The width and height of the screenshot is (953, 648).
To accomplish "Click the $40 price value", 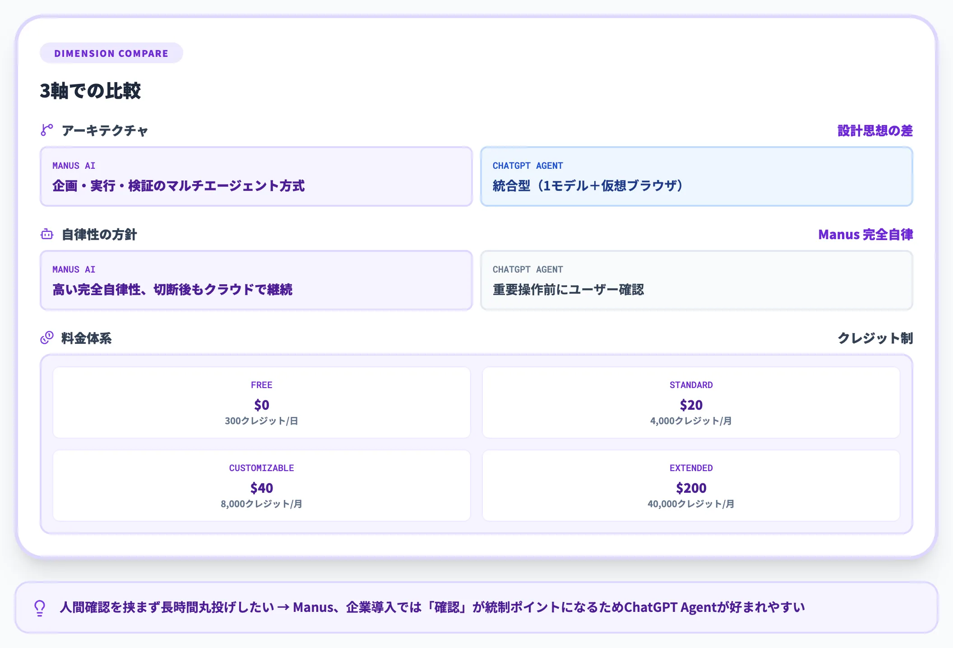I will click(x=262, y=488).
